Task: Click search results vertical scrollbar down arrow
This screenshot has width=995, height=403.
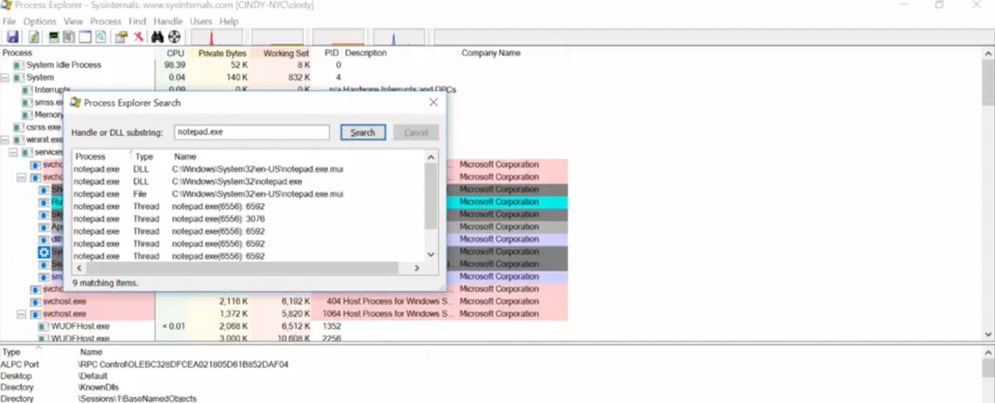Action: pyautogui.click(x=431, y=255)
